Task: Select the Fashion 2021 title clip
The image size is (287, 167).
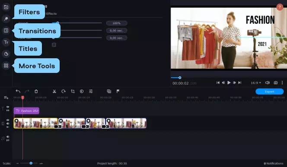Action: coord(26,111)
